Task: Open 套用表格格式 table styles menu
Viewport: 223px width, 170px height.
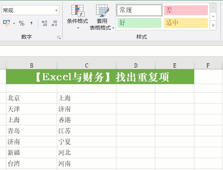Action: [102, 17]
